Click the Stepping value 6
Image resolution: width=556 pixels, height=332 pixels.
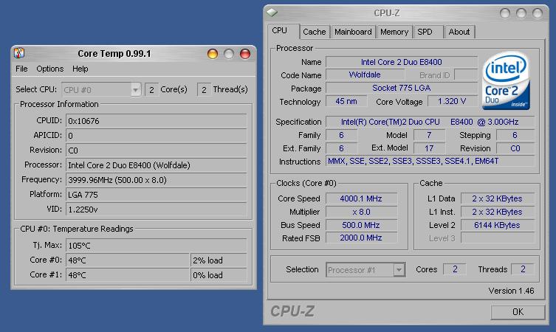point(515,135)
